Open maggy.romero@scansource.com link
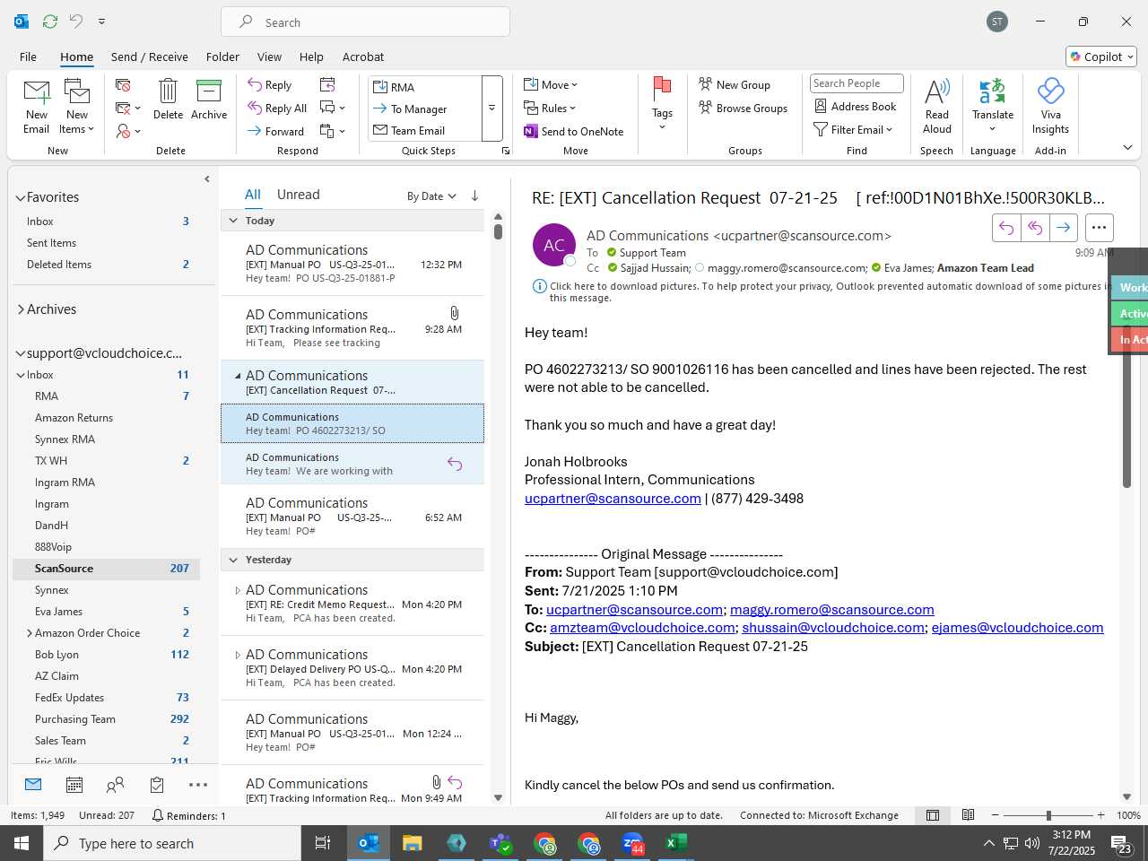Screen dimensions: 1148x861 (832, 610)
